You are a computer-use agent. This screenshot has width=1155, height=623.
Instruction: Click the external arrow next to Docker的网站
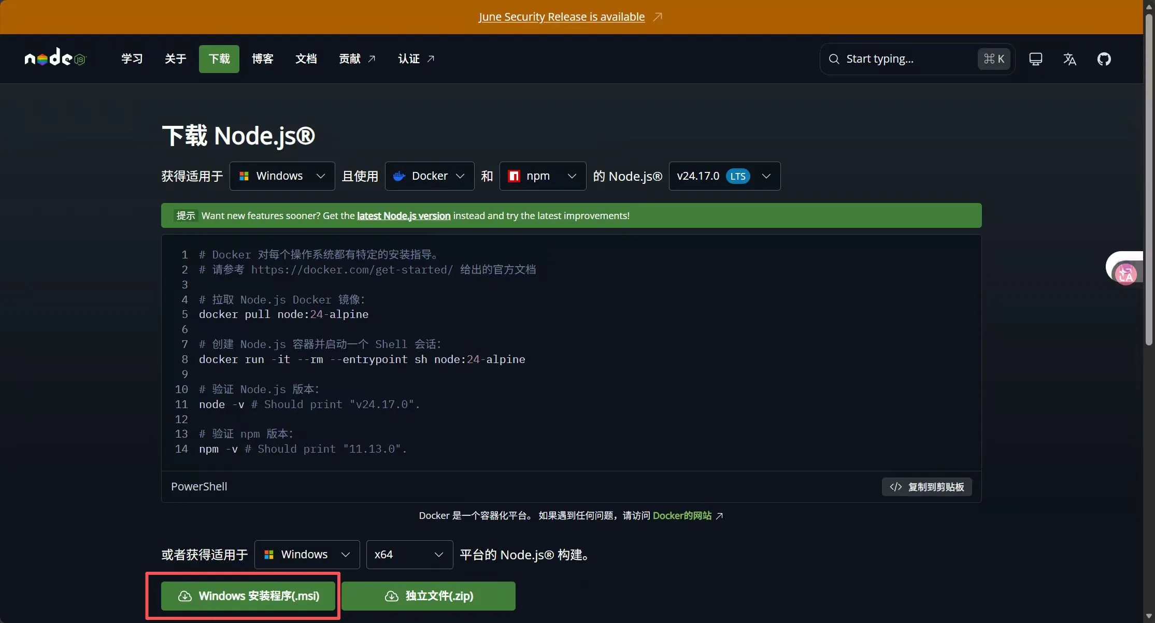click(719, 516)
